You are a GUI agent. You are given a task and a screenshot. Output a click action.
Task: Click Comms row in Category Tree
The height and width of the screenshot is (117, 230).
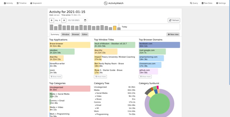tap(114, 102)
